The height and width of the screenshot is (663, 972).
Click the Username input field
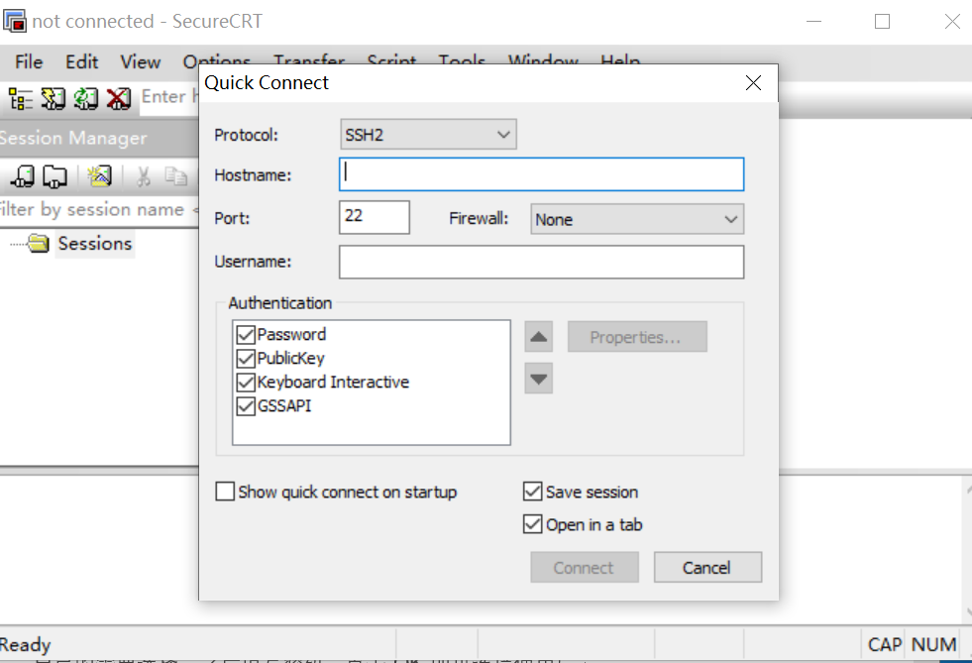tap(541, 262)
